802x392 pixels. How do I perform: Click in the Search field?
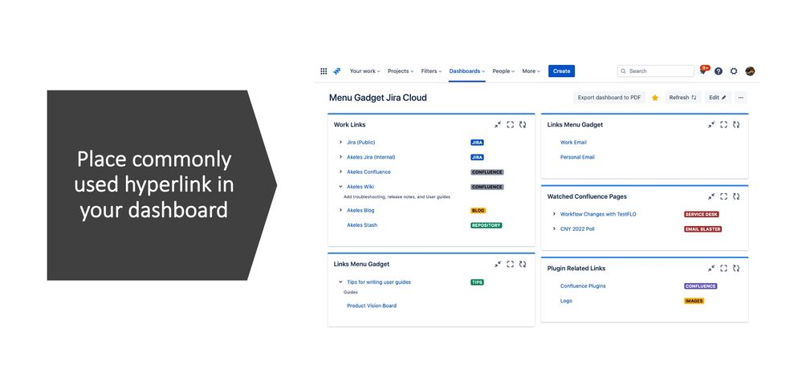click(656, 71)
